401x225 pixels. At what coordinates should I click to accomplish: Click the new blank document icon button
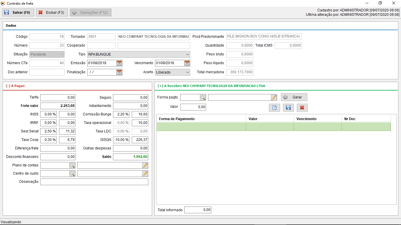[274, 108]
